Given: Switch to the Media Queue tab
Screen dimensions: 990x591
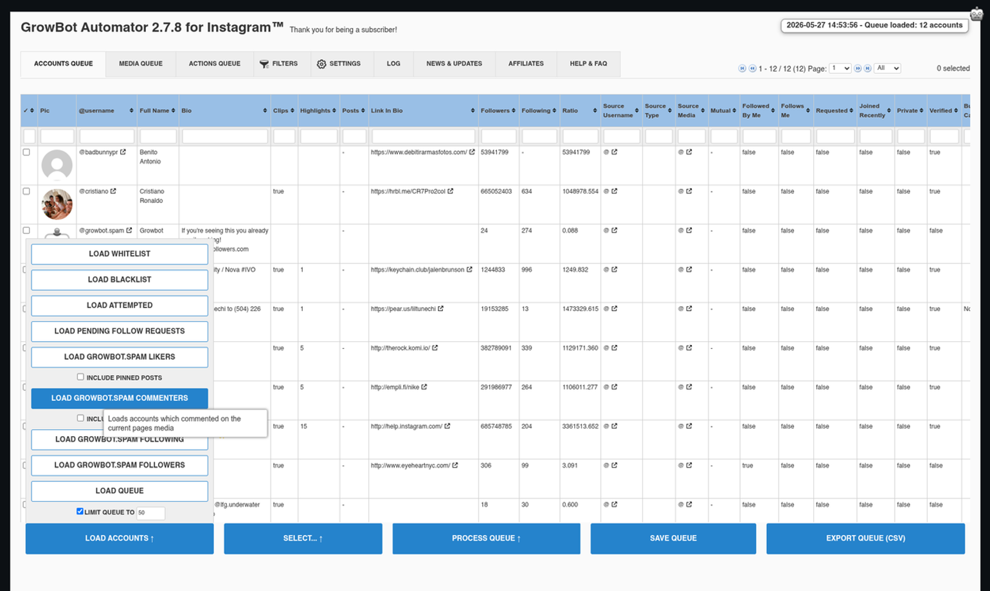Looking at the screenshot, I should (x=141, y=64).
